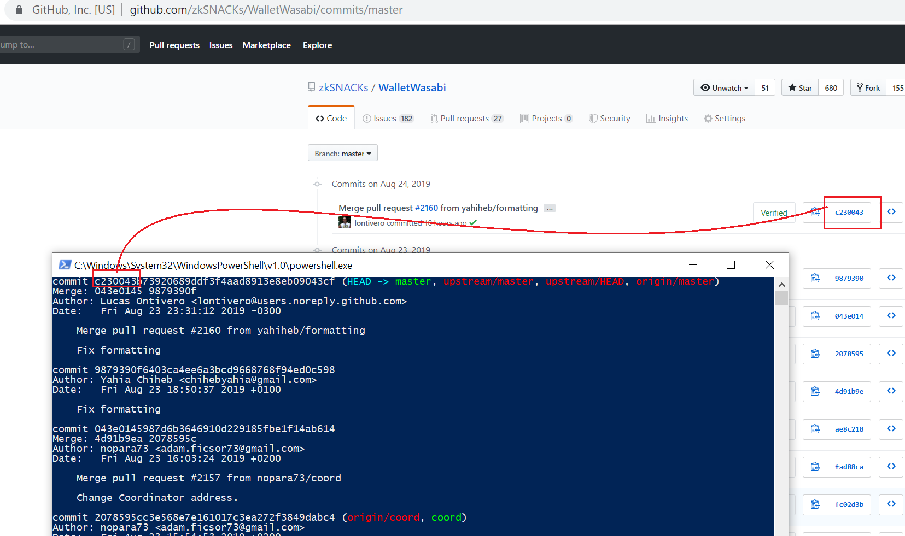Expand the commit message ellipsis button
This screenshot has width=905, height=536.
[550, 208]
